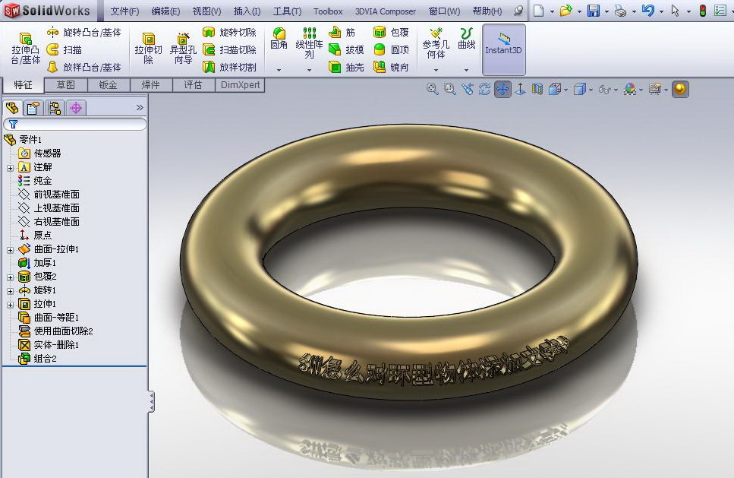Open the 工具(T) menu
Image resolution: width=734 pixels, height=478 pixels.
click(287, 11)
